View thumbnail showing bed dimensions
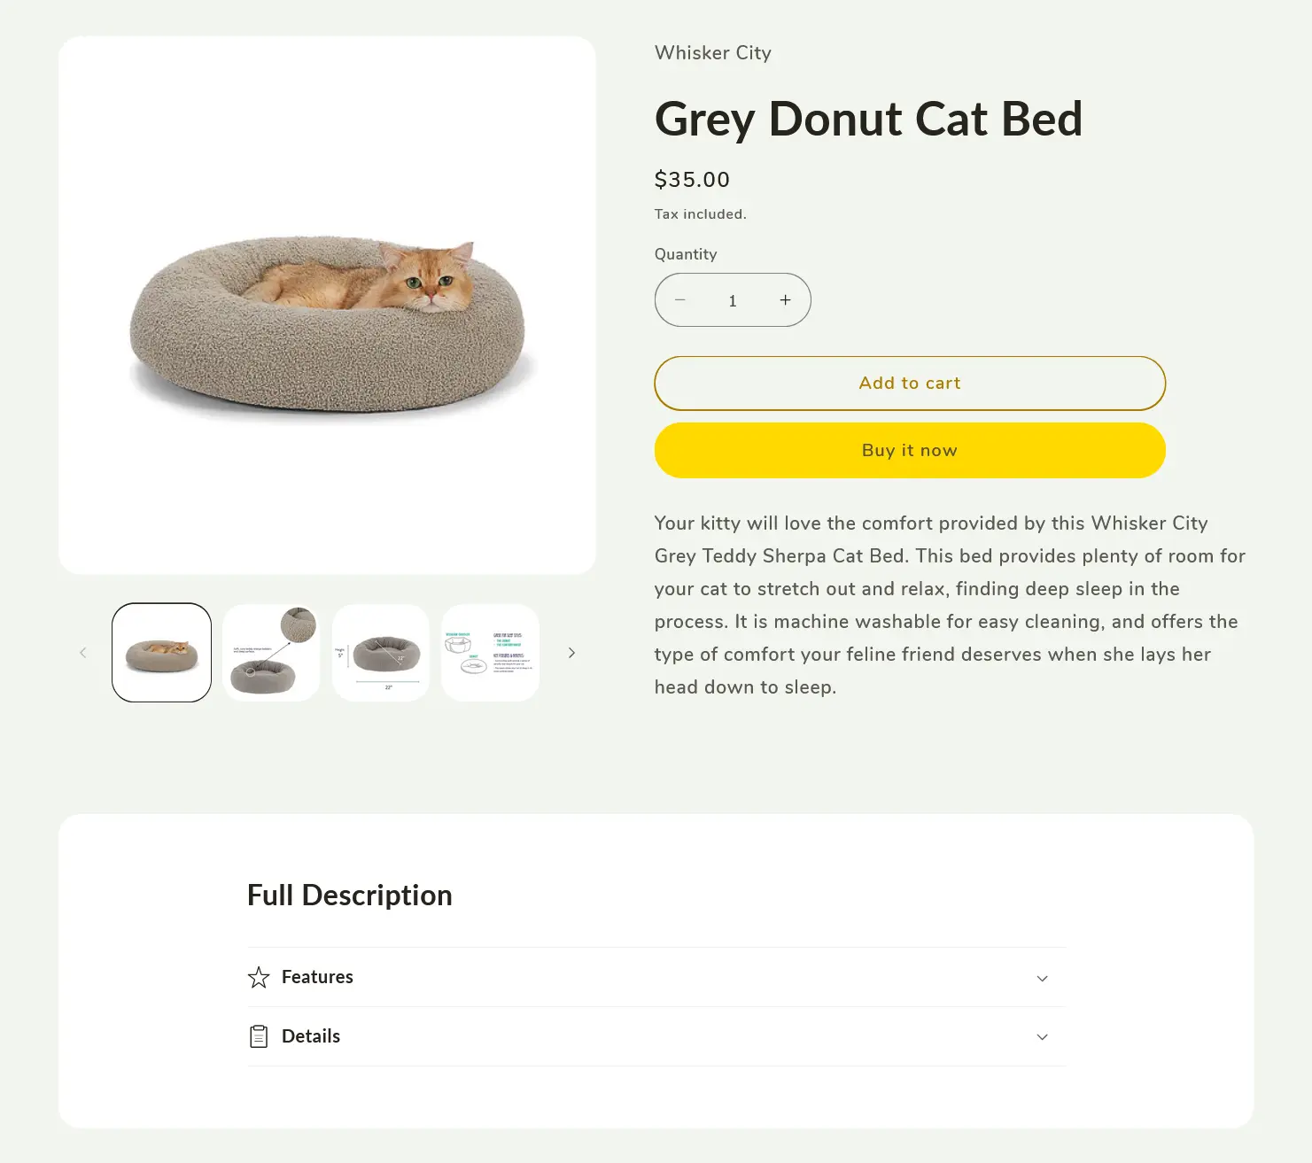This screenshot has width=1312, height=1163. pyautogui.click(x=381, y=653)
